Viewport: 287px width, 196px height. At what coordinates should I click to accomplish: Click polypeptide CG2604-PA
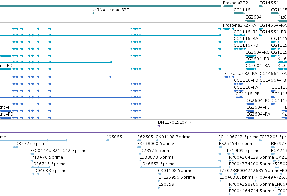(x=258, y=114)
